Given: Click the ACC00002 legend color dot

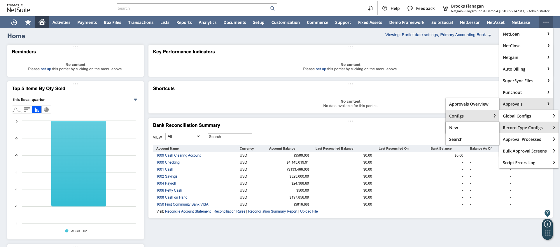Looking at the screenshot, I should (67, 231).
